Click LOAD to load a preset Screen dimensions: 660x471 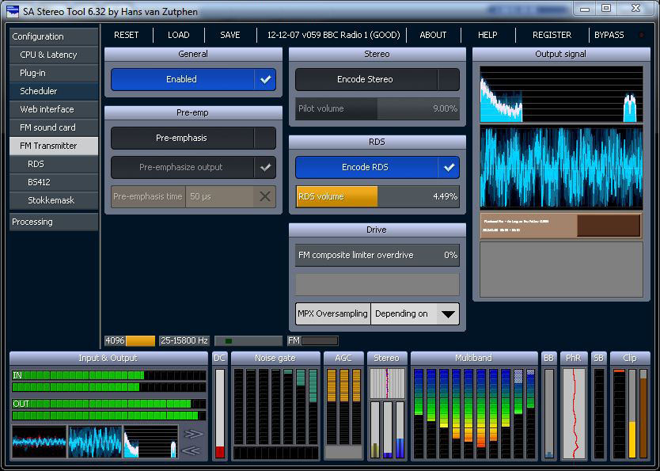179,35
